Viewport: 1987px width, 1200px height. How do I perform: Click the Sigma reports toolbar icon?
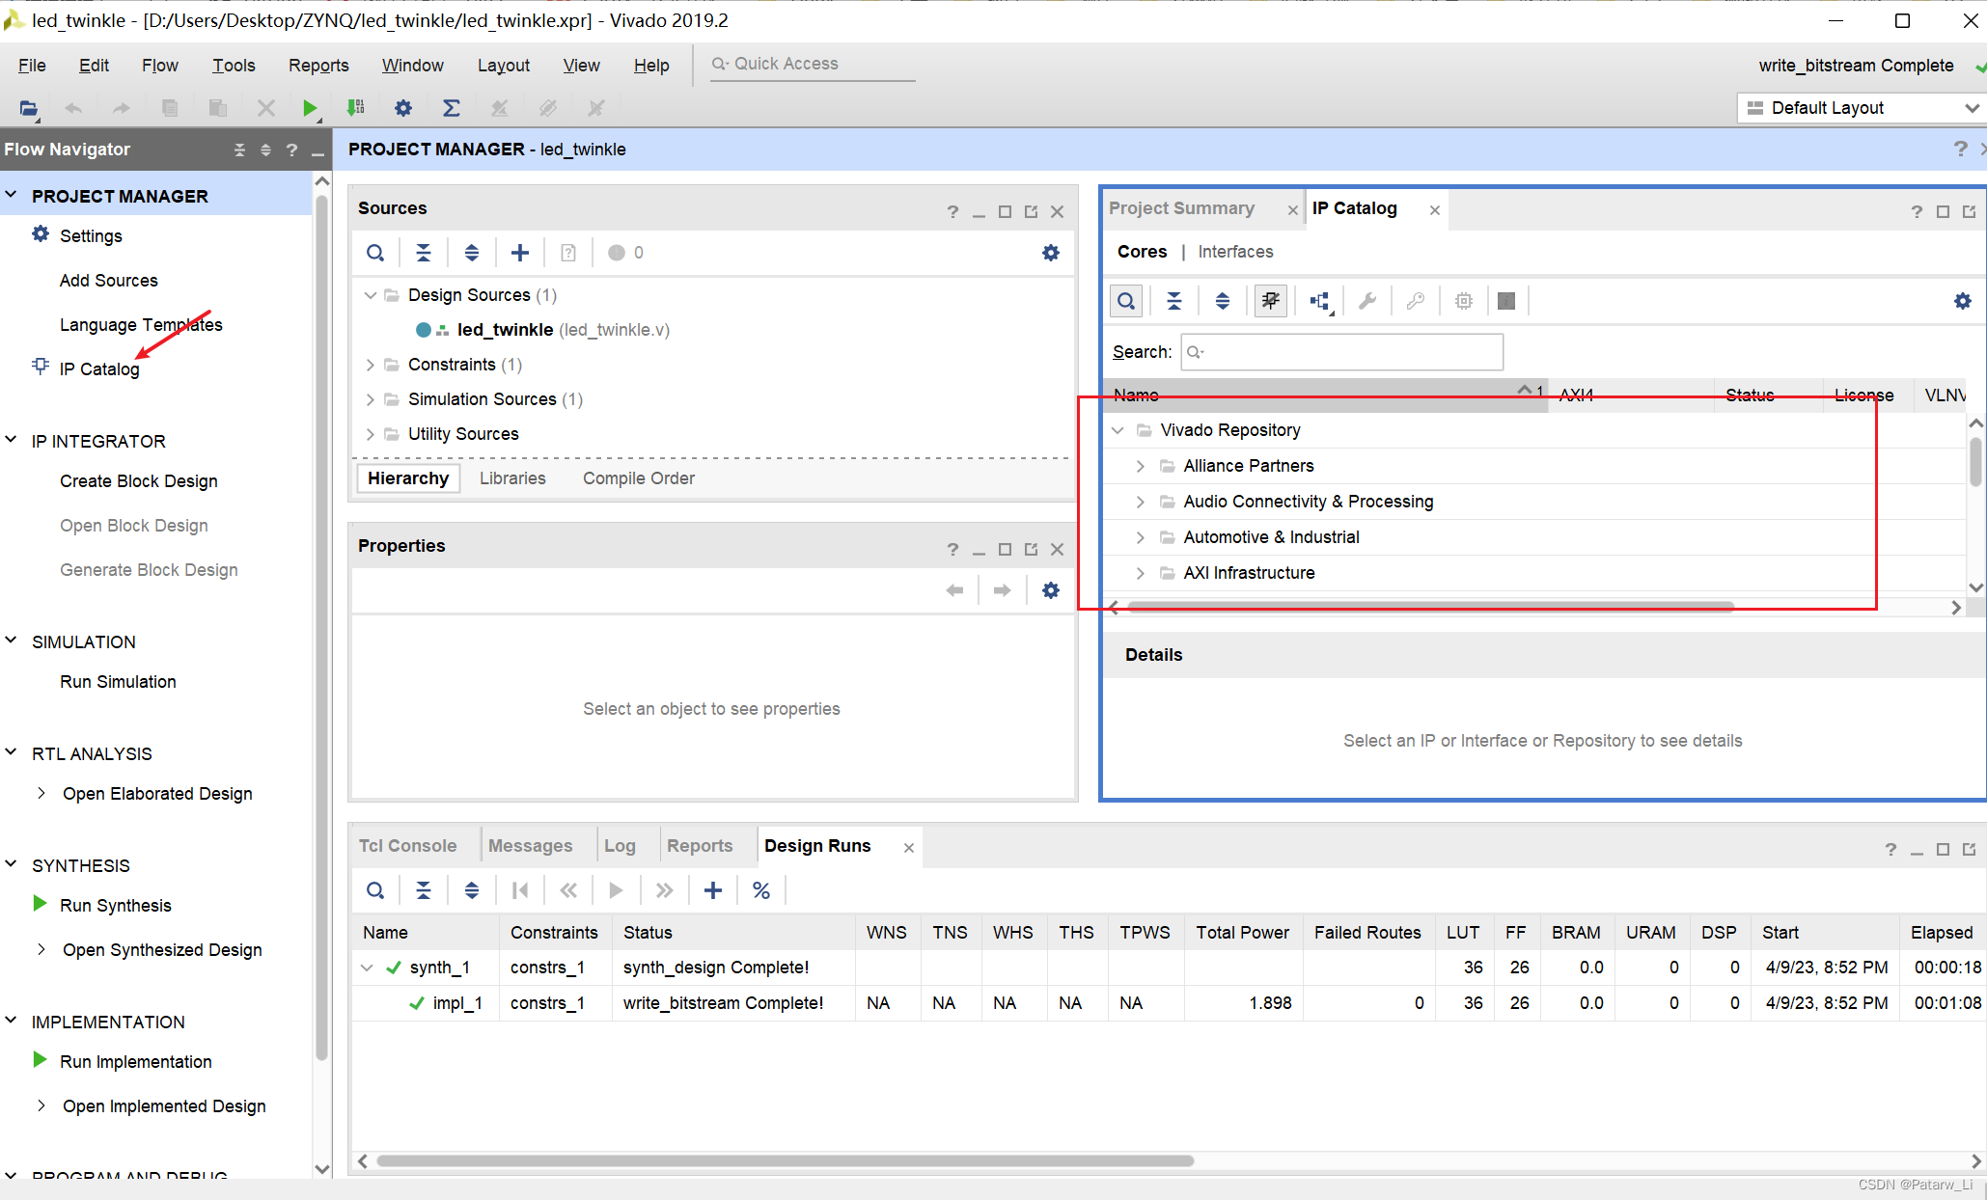click(451, 108)
